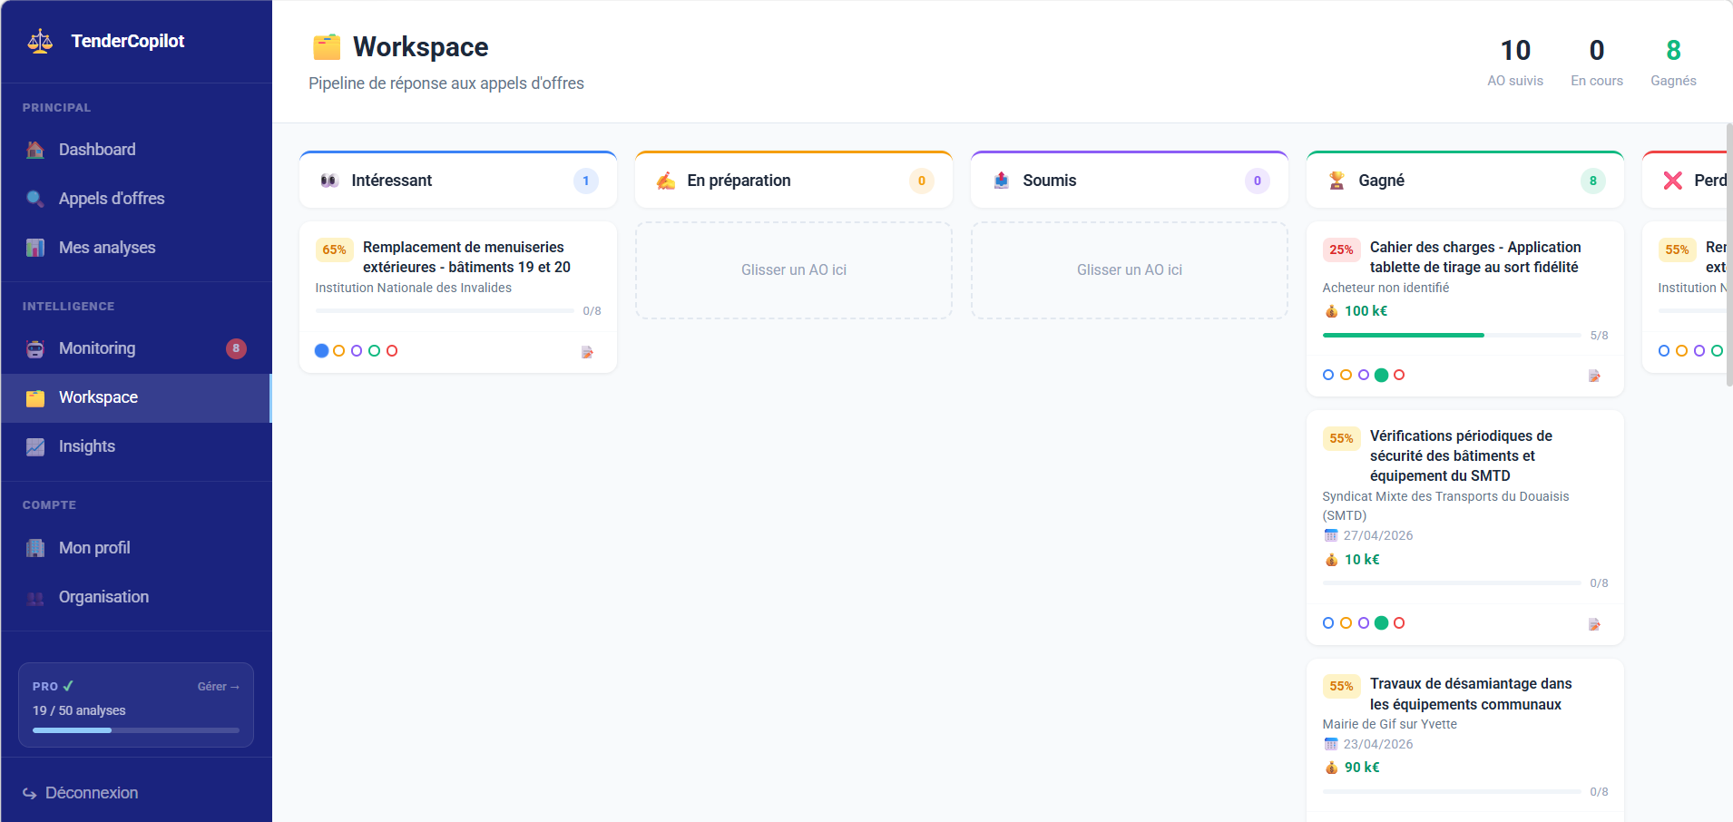Select the red Perdu dot on menuiseries card
This screenshot has width=1733, height=822.
[x=393, y=350]
